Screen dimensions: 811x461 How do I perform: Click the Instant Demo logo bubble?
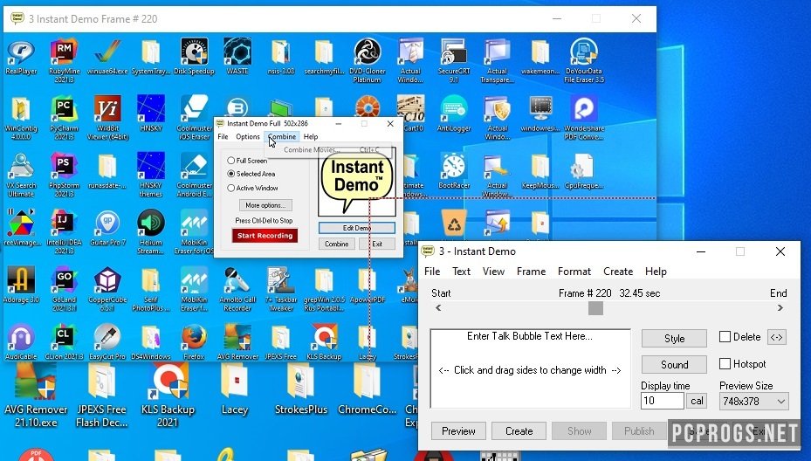pos(357,181)
